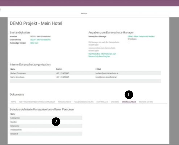Open the Aktion dropdown menu
This screenshot has width=179, height=145.
tap(83, 13)
